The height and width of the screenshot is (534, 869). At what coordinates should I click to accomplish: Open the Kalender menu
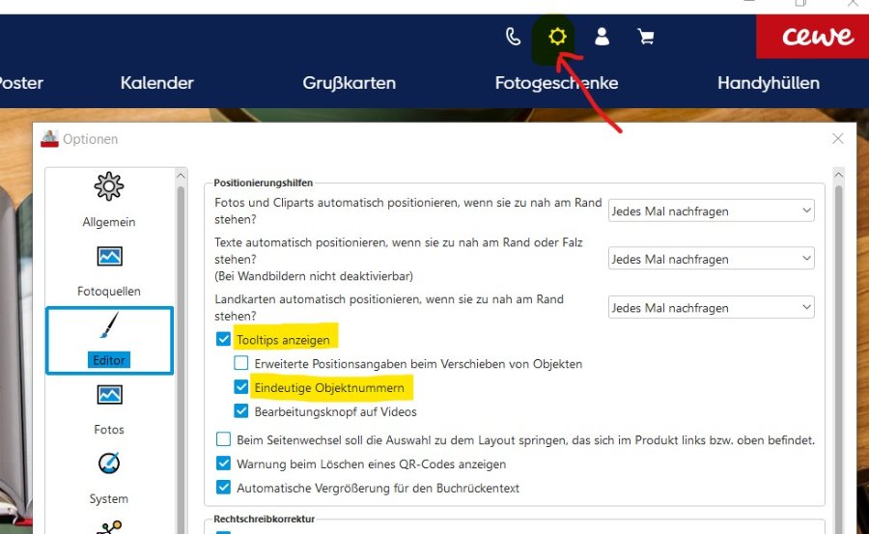[156, 83]
